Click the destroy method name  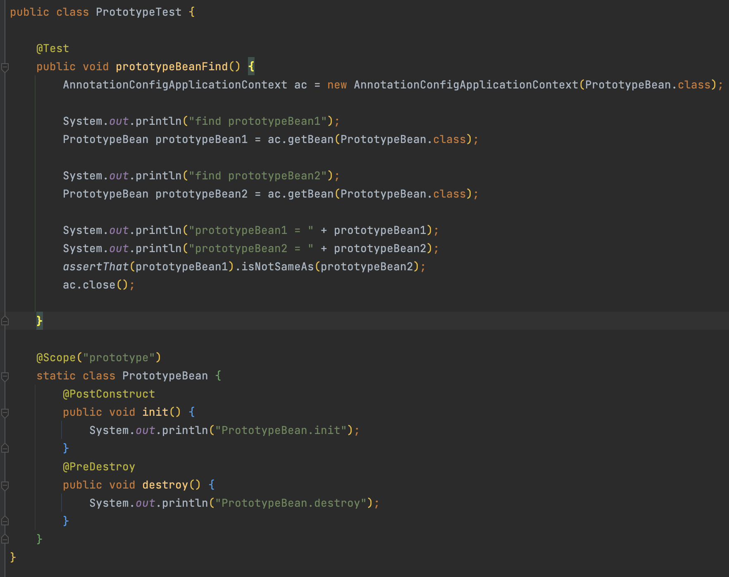tap(165, 485)
